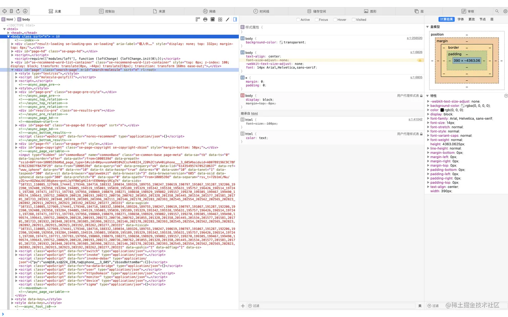The width and height of the screenshot is (508, 317).
Task: Click the 样式属性 element icon
Action: [242, 27]
